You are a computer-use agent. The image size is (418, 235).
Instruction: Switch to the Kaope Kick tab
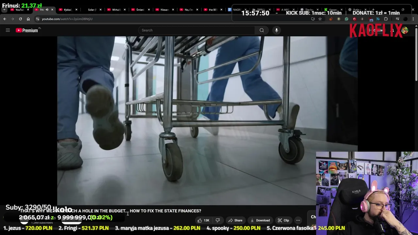point(333,10)
